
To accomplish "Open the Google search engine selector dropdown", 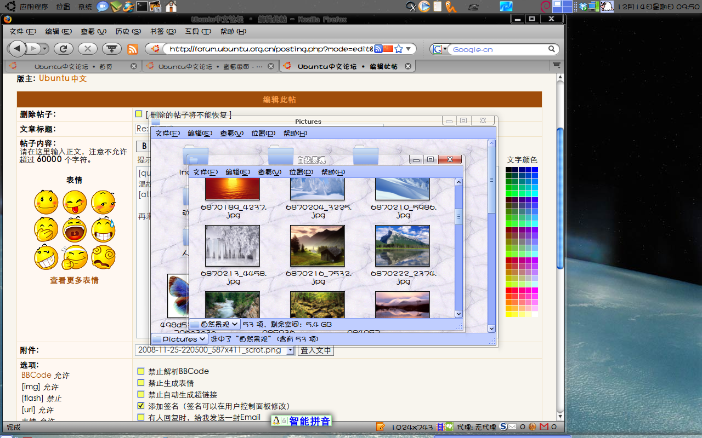I will (440, 49).
